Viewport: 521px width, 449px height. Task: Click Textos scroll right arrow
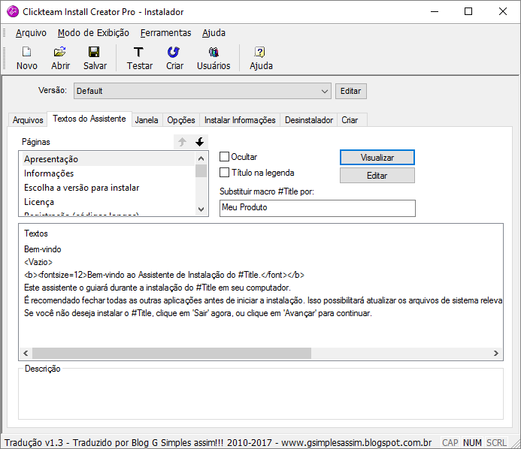[495, 354]
